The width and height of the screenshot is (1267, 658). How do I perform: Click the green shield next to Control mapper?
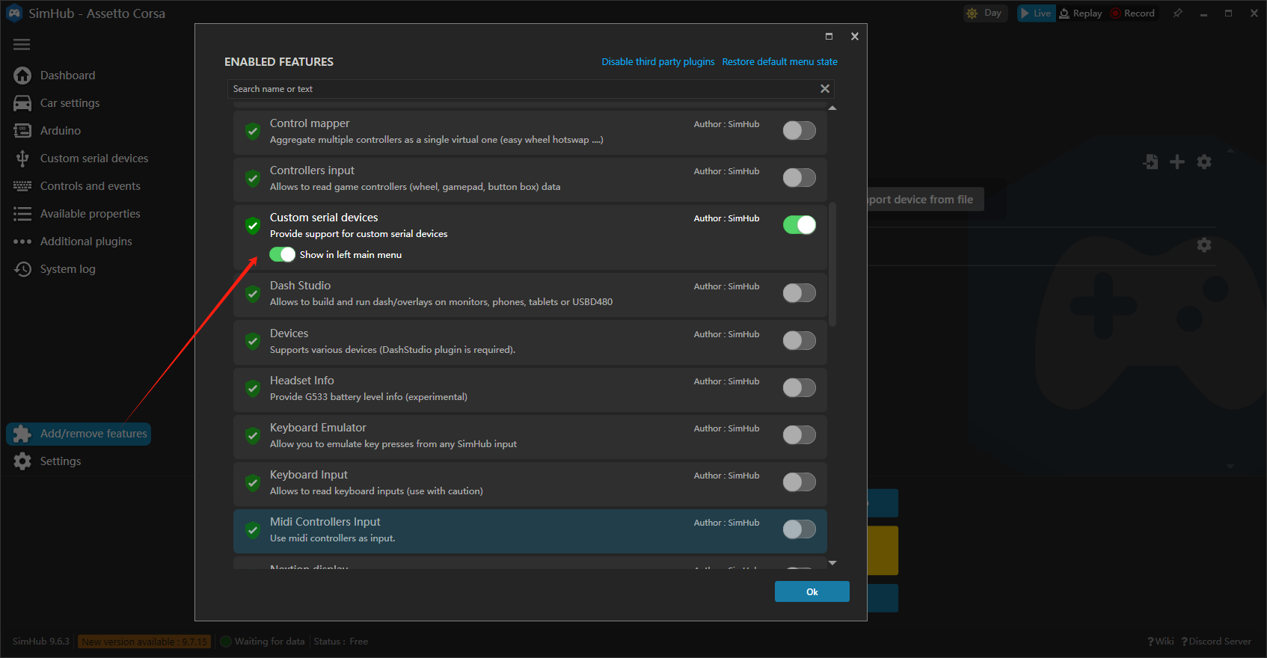(x=253, y=131)
